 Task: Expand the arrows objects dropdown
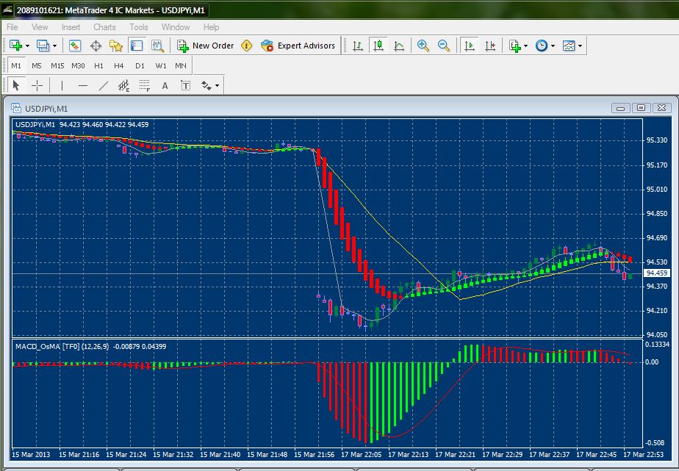coord(217,85)
